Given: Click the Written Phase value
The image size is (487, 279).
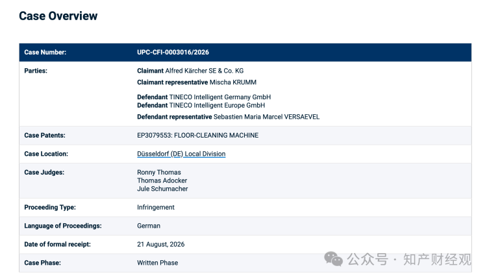Looking at the screenshot, I should click(x=158, y=263).
